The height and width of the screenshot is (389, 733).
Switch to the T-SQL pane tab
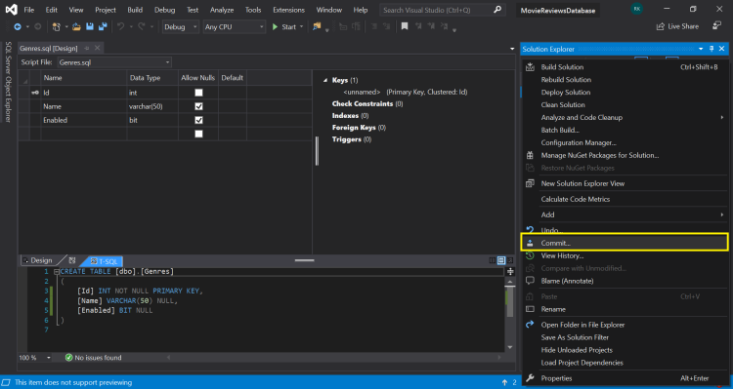104,261
